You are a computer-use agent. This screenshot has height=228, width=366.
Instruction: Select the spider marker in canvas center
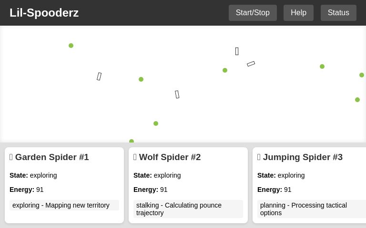click(x=177, y=95)
